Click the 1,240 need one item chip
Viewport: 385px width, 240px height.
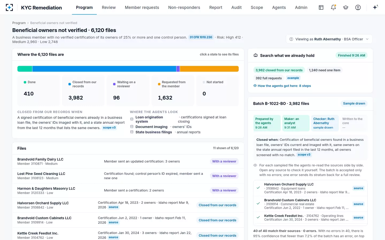pos(325,70)
